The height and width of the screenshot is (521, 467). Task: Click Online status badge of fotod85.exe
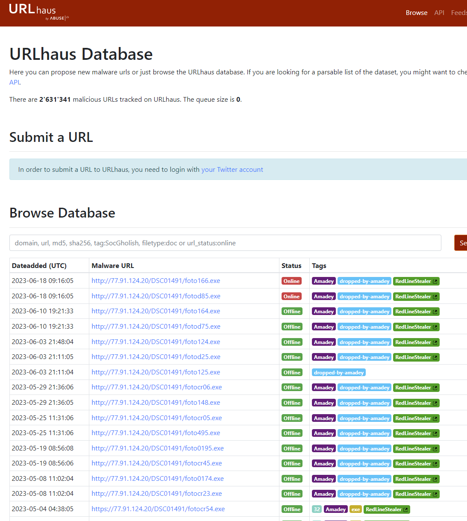(x=291, y=297)
